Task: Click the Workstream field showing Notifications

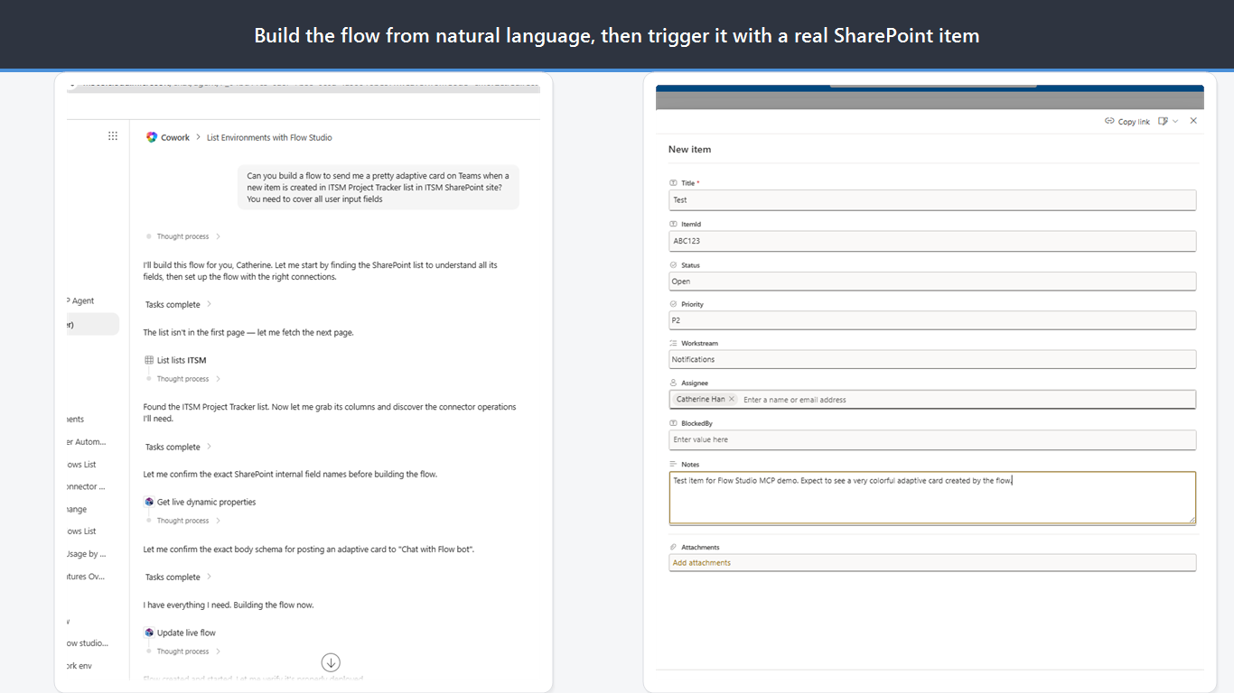Action: tap(932, 359)
